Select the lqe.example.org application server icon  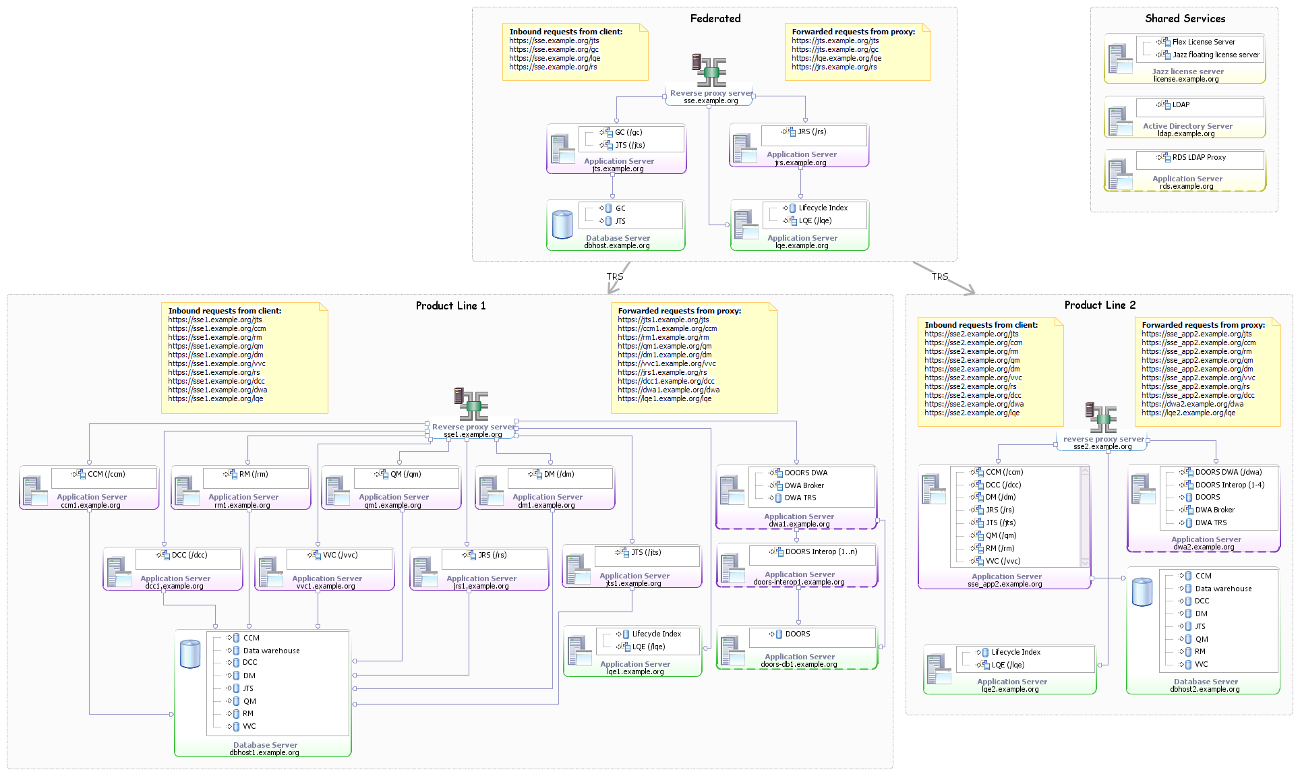pos(746,225)
